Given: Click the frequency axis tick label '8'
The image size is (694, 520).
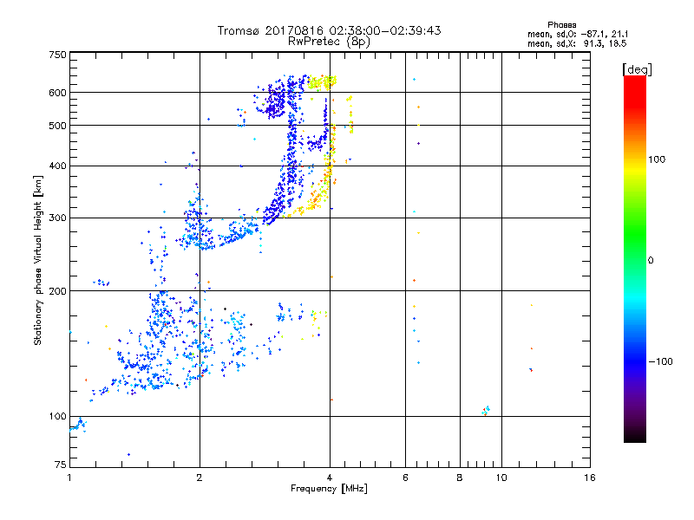Looking at the screenshot, I should click(x=460, y=478).
